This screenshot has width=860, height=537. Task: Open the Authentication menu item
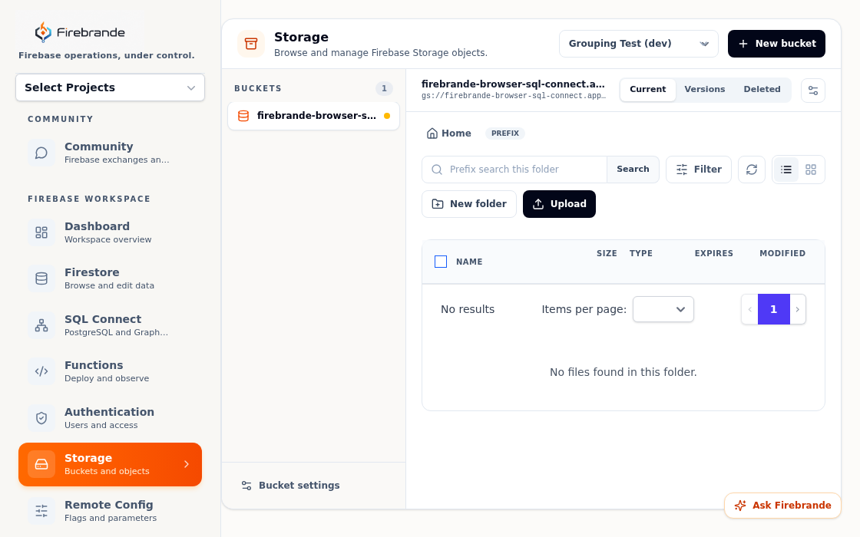point(111,418)
